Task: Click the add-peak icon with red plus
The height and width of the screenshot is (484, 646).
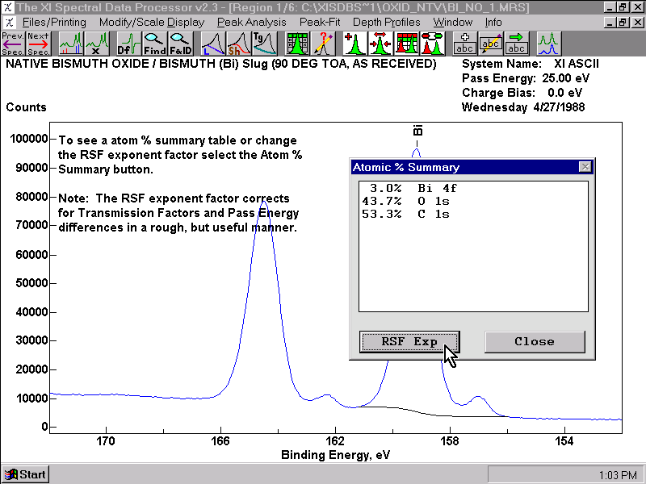Action: (x=354, y=44)
